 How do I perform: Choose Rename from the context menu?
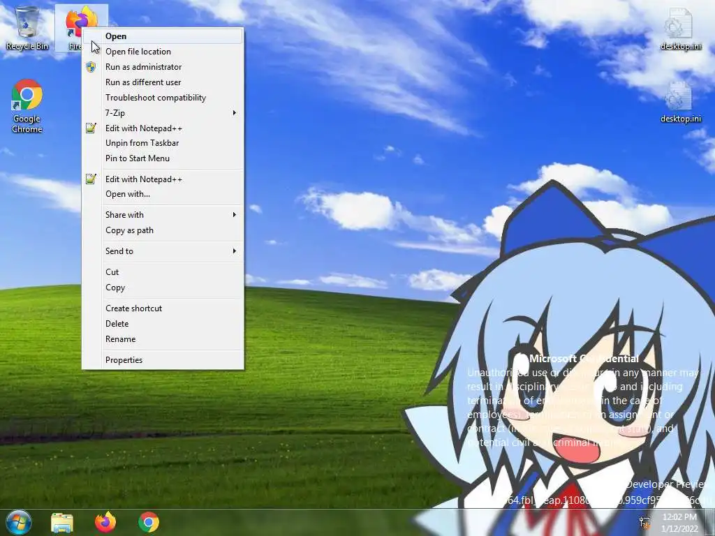click(163, 339)
